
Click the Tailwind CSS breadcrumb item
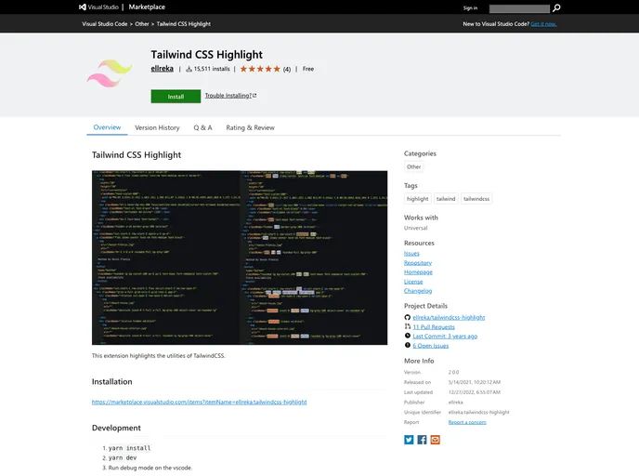click(183, 24)
